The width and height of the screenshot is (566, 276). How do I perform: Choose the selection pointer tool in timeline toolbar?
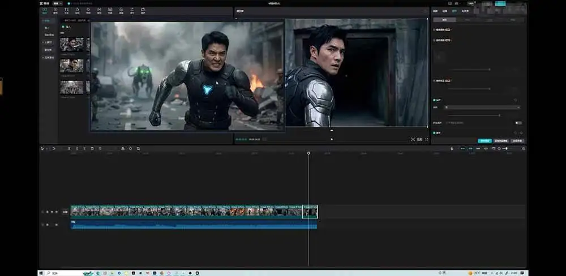pos(42,148)
